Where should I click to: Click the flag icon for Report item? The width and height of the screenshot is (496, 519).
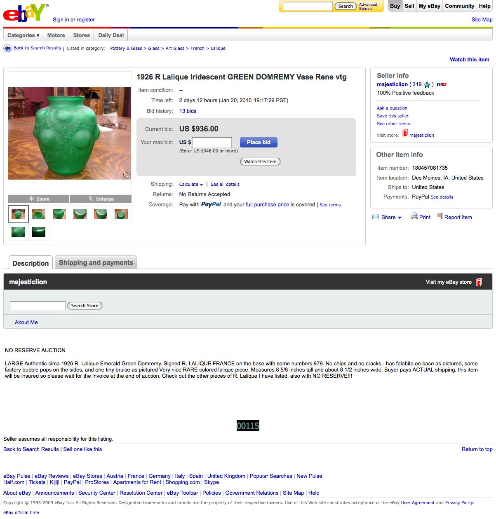click(x=440, y=216)
